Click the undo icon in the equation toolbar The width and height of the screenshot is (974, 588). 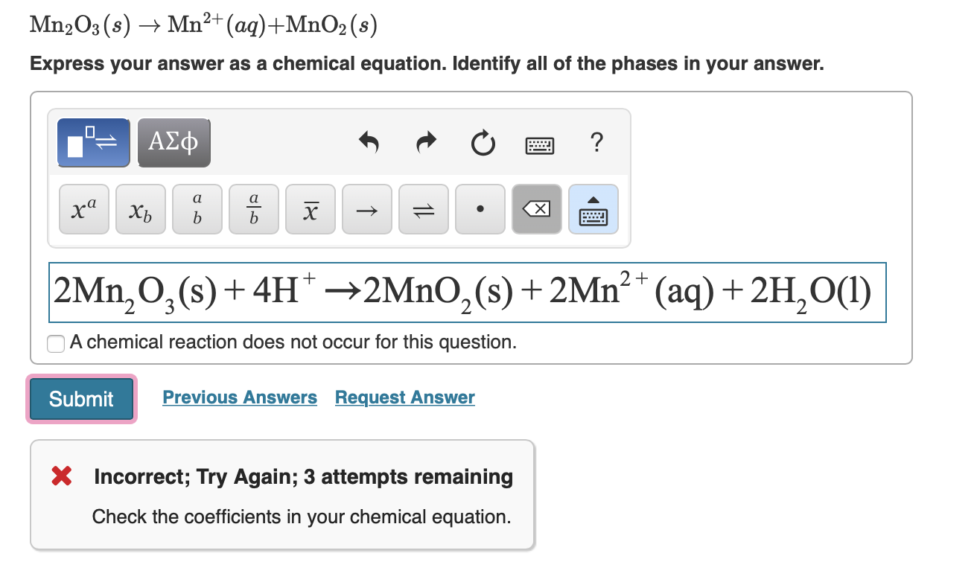coord(370,143)
